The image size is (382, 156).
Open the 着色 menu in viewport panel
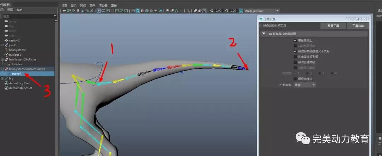click(74, 6)
